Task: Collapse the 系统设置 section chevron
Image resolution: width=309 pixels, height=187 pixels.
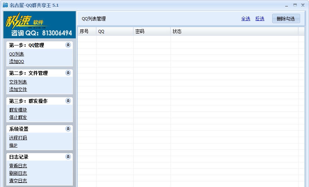Action: pyautogui.click(x=68, y=129)
